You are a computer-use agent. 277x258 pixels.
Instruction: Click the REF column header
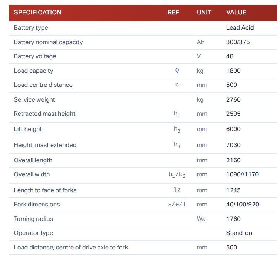173,12
